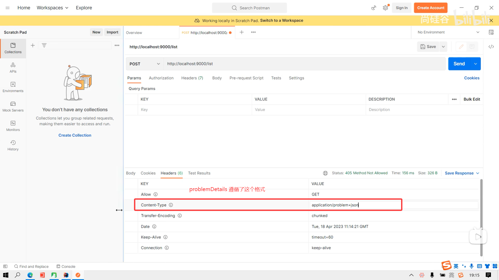Image resolution: width=499 pixels, height=280 pixels.
Task: Switch to response Test Results tab
Action: click(199, 173)
